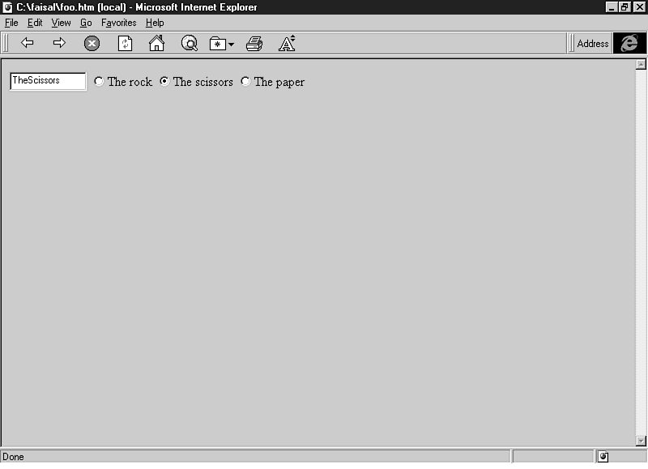
Task: Click the toolbar drag handle on the left
Action: pos(6,43)
